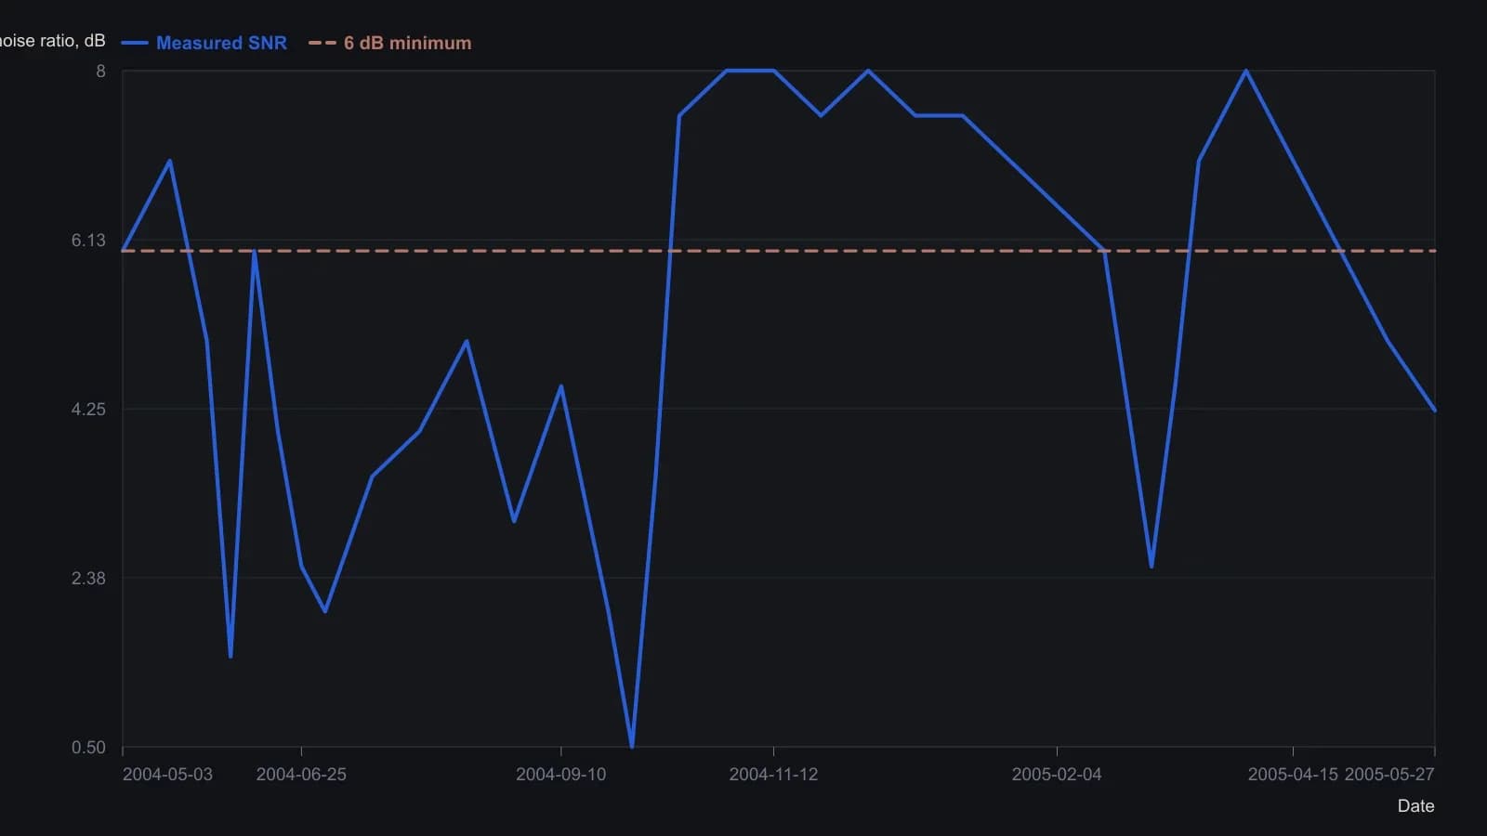The width and height of the screenshot is (1487, 836).
Task: Click the 2.38 value on the y-axis
Action: (88, 579)
